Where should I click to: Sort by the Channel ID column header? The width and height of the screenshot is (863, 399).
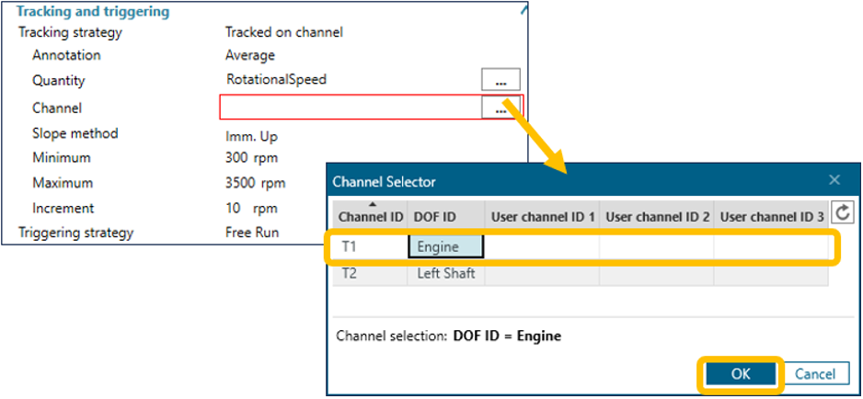[370, 217]
